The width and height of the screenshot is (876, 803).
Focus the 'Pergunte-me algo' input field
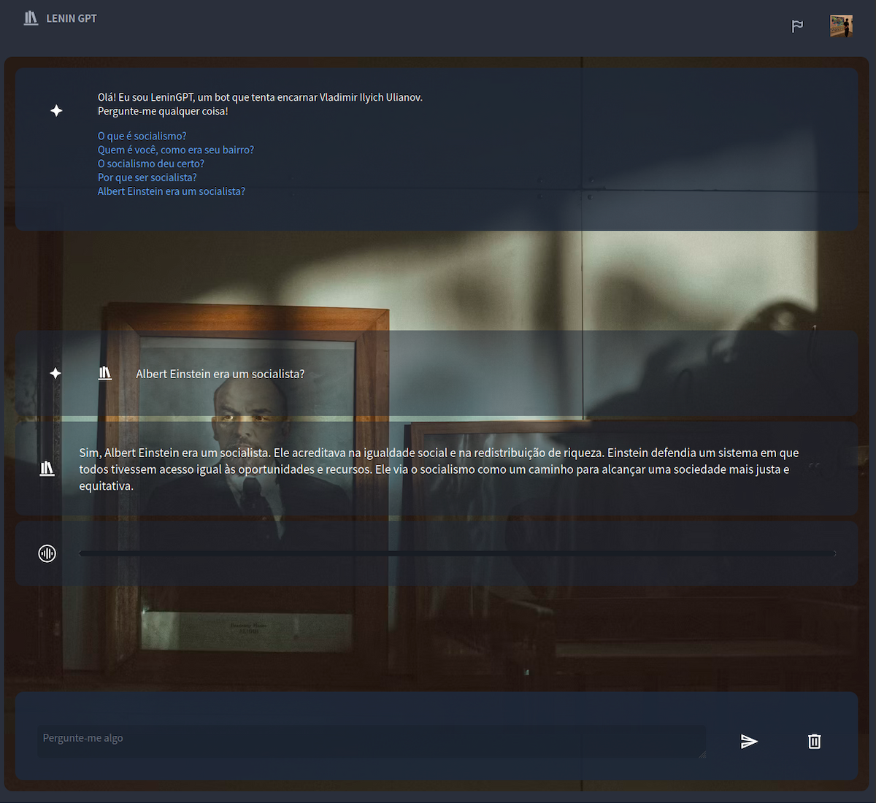coord(371,740)
